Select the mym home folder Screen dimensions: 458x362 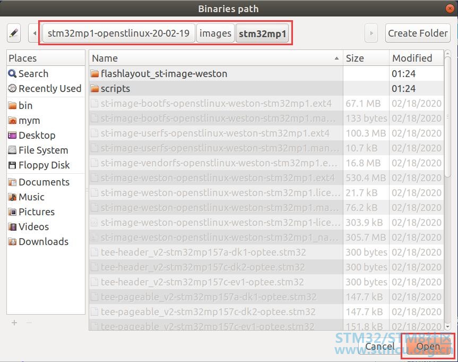[46, 120]
